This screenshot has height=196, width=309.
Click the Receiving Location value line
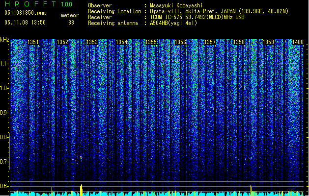[x=219, y=11]
